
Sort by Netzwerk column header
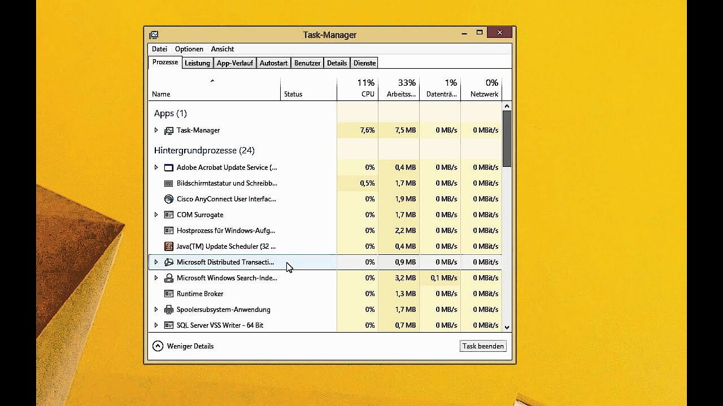click(x=481, y=89)
